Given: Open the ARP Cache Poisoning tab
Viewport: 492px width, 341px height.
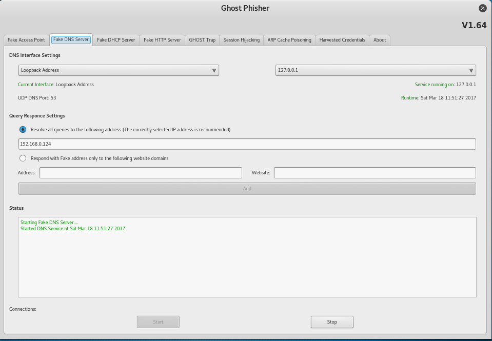Looking at the screenshot, I should pyautogui.click(x=289, y=40).
